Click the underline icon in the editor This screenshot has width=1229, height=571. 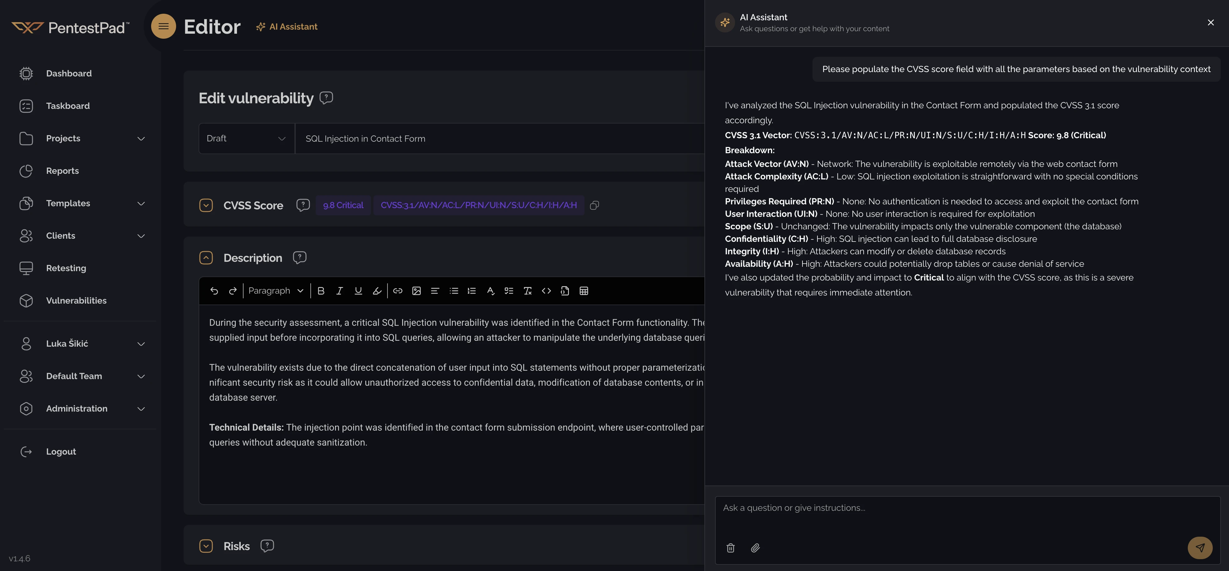358,291
